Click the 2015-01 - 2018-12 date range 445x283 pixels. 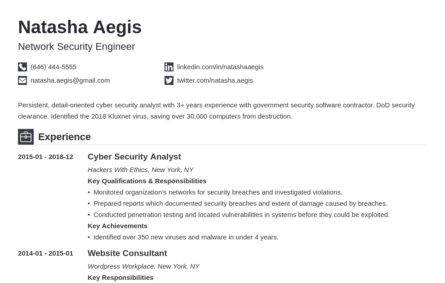[45, 157]
